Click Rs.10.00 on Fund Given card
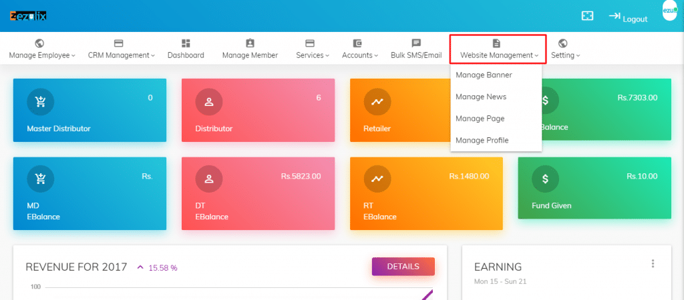This screenshot has height=300, width=684. (642, 177)
